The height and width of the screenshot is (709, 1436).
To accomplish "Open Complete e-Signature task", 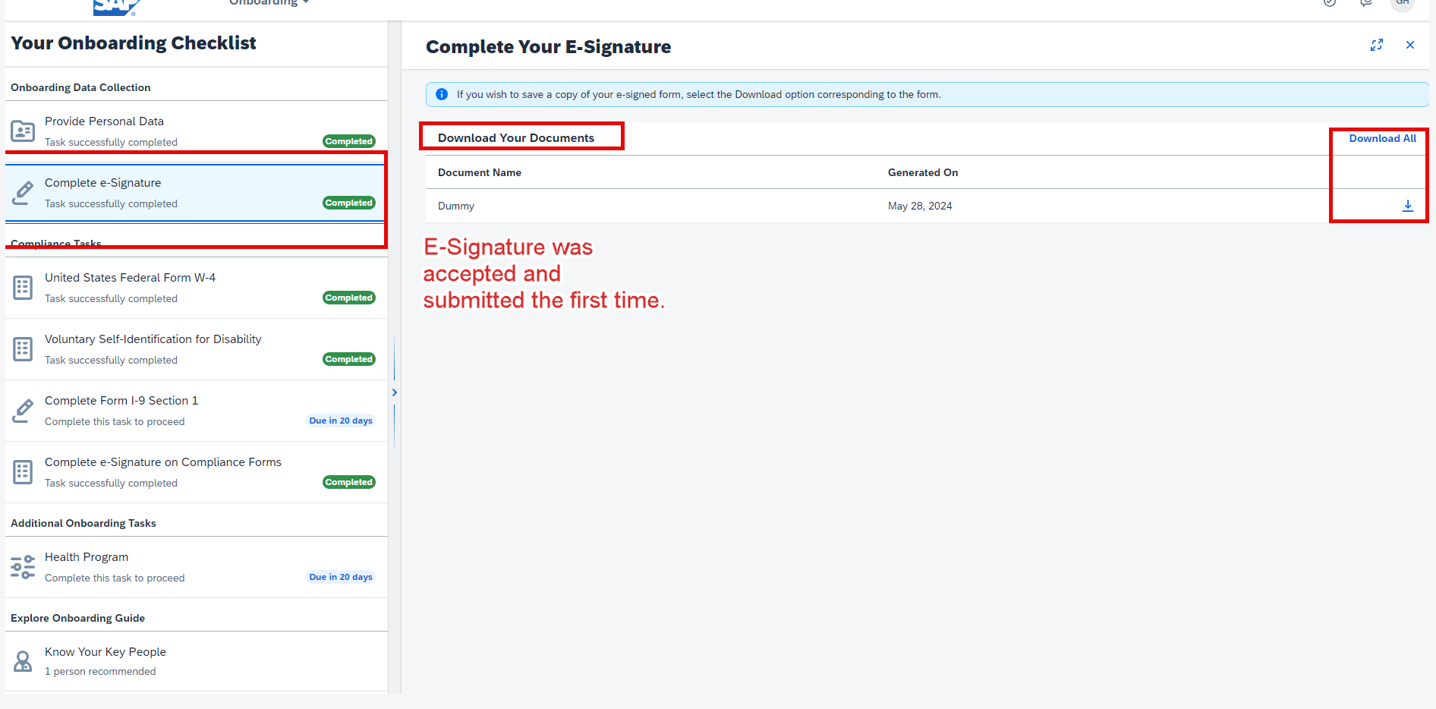I will coord(196,193).
